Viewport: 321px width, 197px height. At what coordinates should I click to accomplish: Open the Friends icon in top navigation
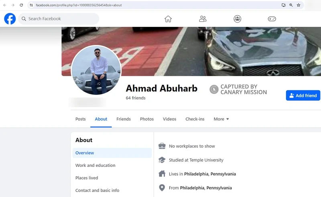pos(203,19)
